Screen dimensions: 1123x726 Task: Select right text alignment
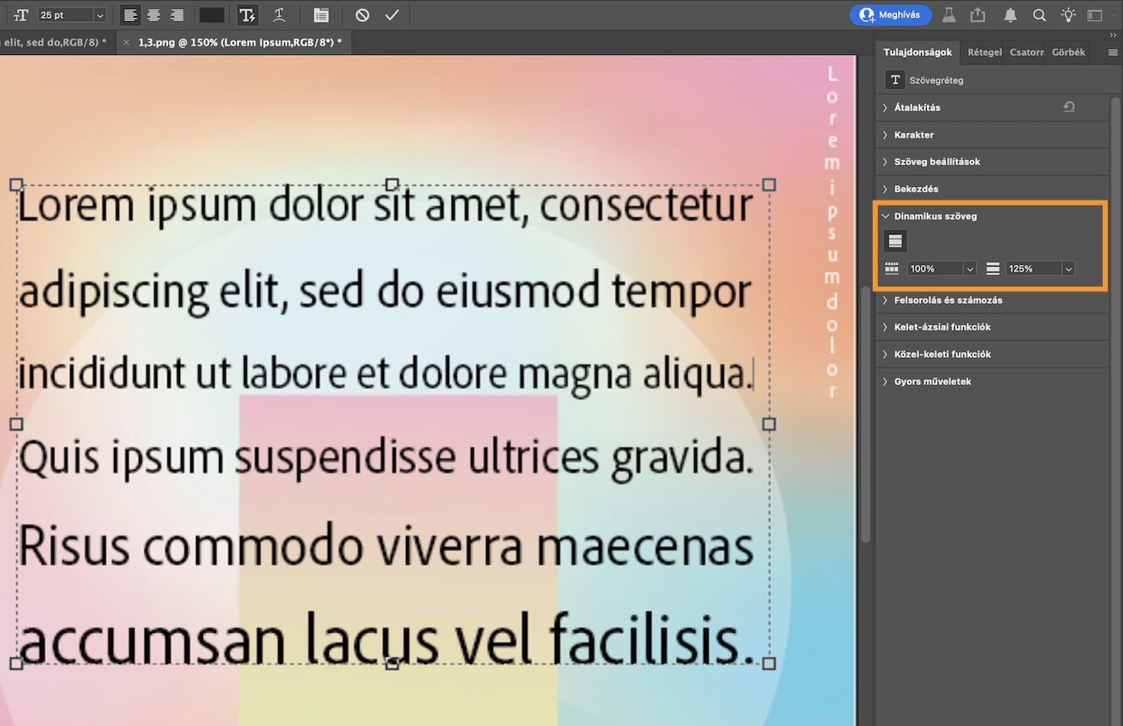pos(177,14)
